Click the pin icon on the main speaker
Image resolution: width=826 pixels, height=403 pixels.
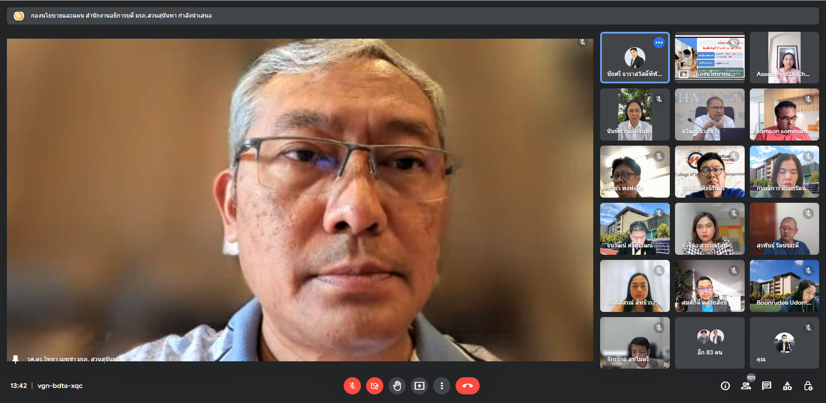click(x=15, y=359)
